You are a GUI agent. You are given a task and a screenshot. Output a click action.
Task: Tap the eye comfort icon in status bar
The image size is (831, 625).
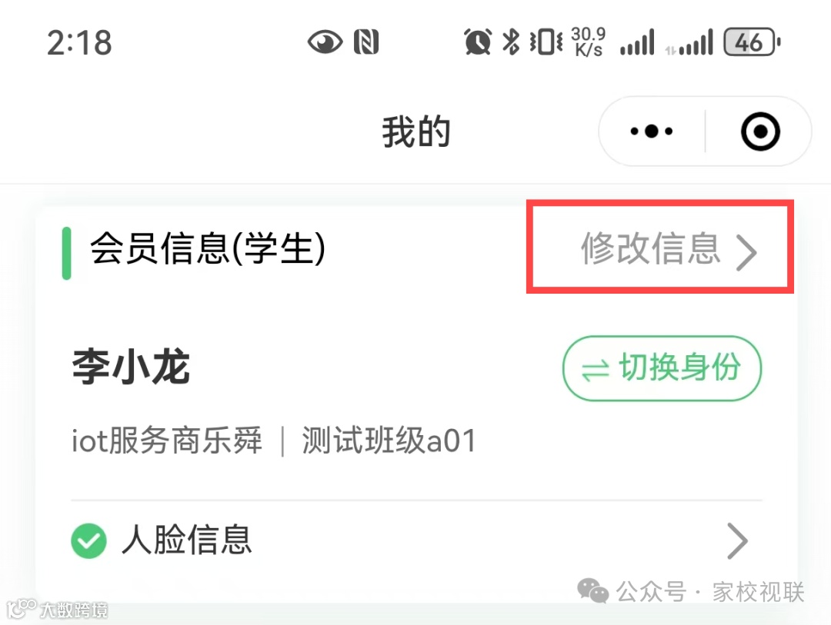click(x=325, y=42)
